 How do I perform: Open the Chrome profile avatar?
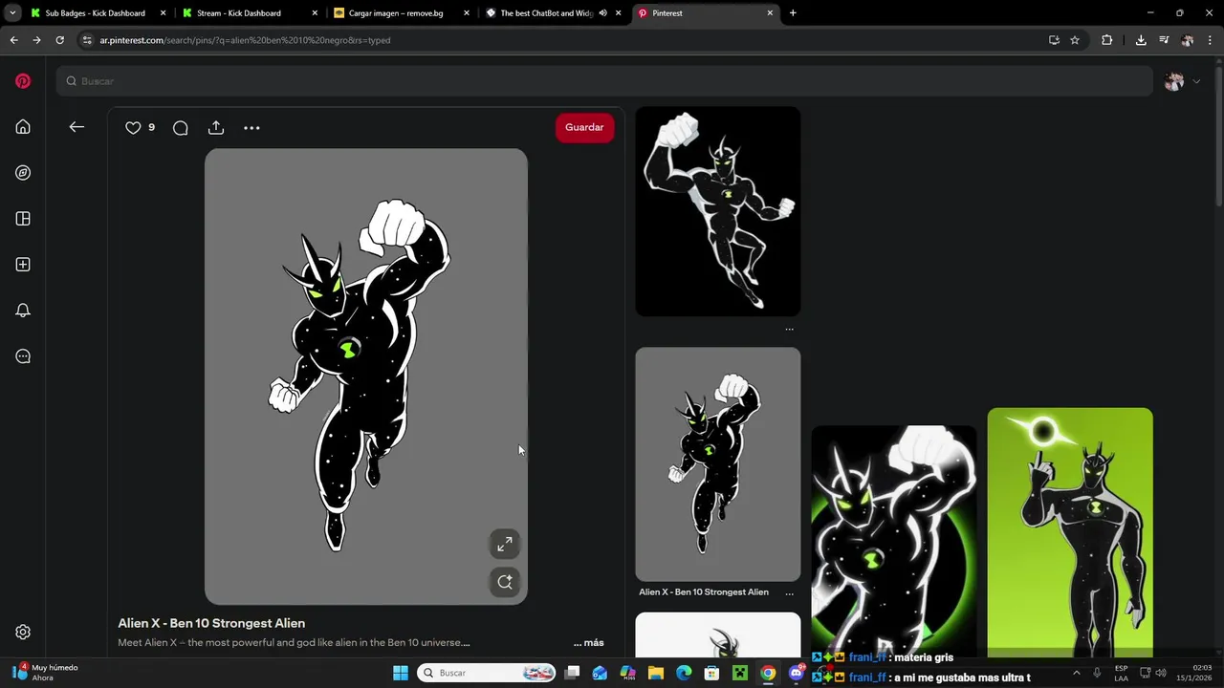1187,40
